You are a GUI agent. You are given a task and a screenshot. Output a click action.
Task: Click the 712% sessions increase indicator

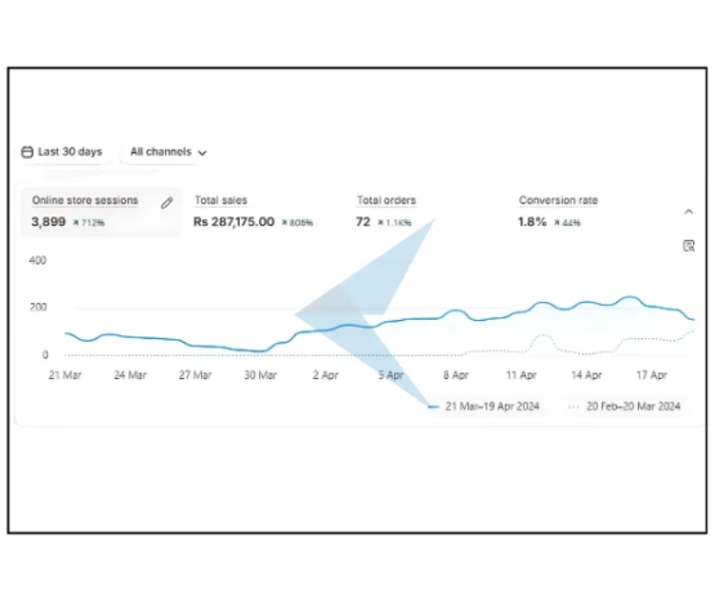pyautogui.click(x=89, y=223)
